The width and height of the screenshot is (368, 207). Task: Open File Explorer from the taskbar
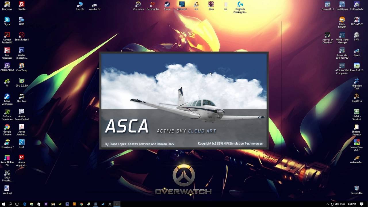coord(32,204)
